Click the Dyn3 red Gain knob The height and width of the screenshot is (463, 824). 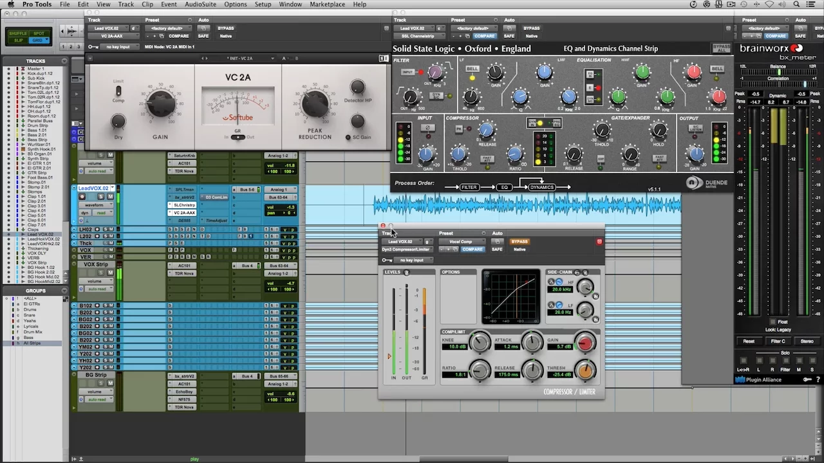[x=585, y=342]
